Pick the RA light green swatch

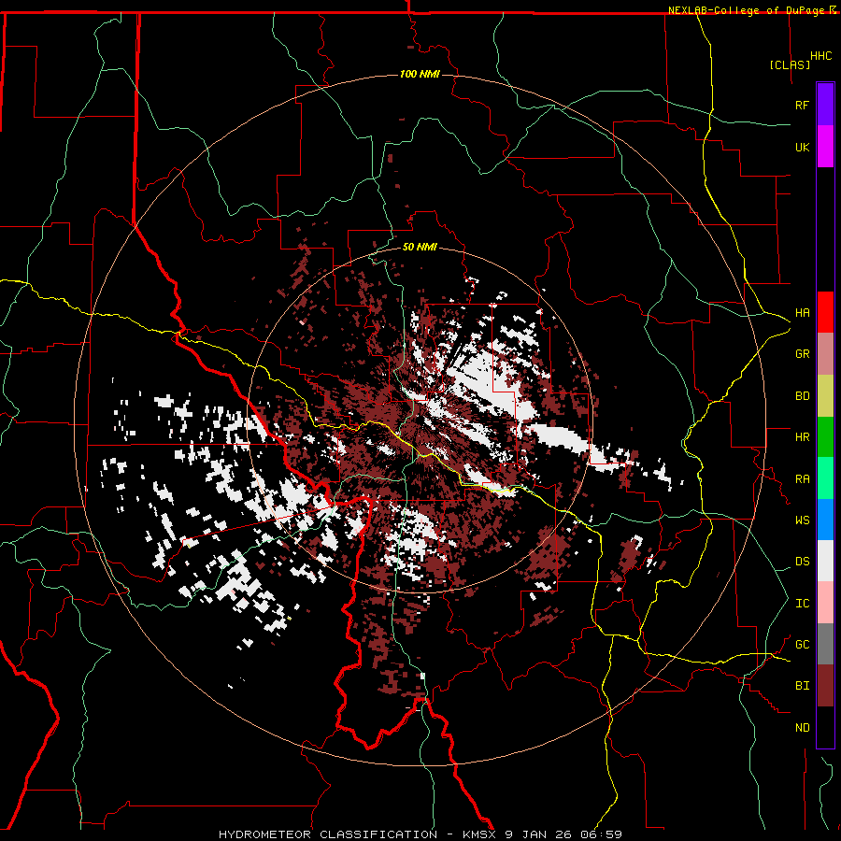(825, 478)
